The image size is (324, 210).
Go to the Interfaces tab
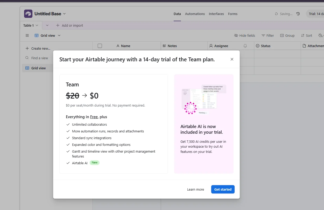[x=216, y=14]
